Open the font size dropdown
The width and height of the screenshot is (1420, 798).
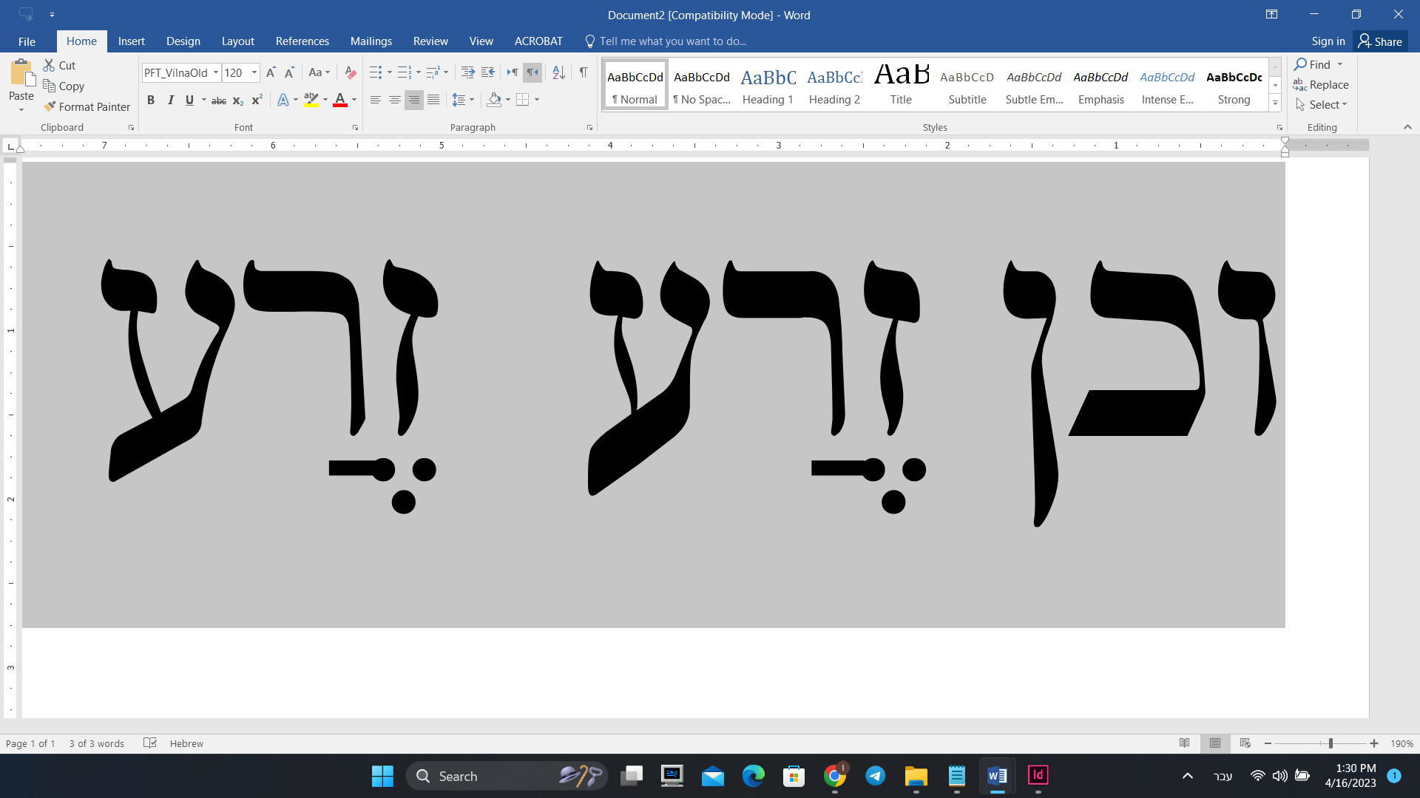pos(254,72)
